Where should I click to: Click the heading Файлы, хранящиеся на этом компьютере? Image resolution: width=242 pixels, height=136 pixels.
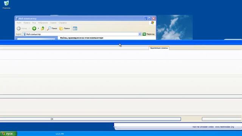coord(82,38)
